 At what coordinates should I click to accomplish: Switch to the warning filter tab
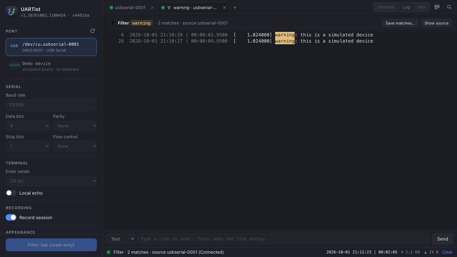[x=193, y=8]
